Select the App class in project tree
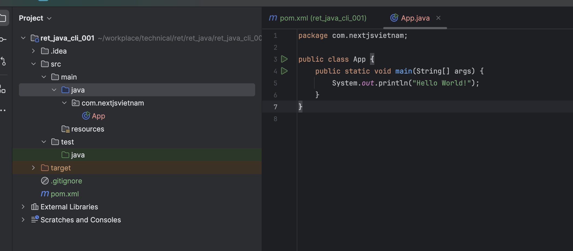This screenshot has height=251, width=573. click(98, 116)
